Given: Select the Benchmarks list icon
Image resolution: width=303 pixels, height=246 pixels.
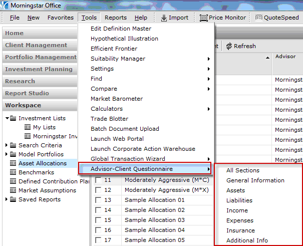Looking at the screenshot, I should tap(13, 172).
